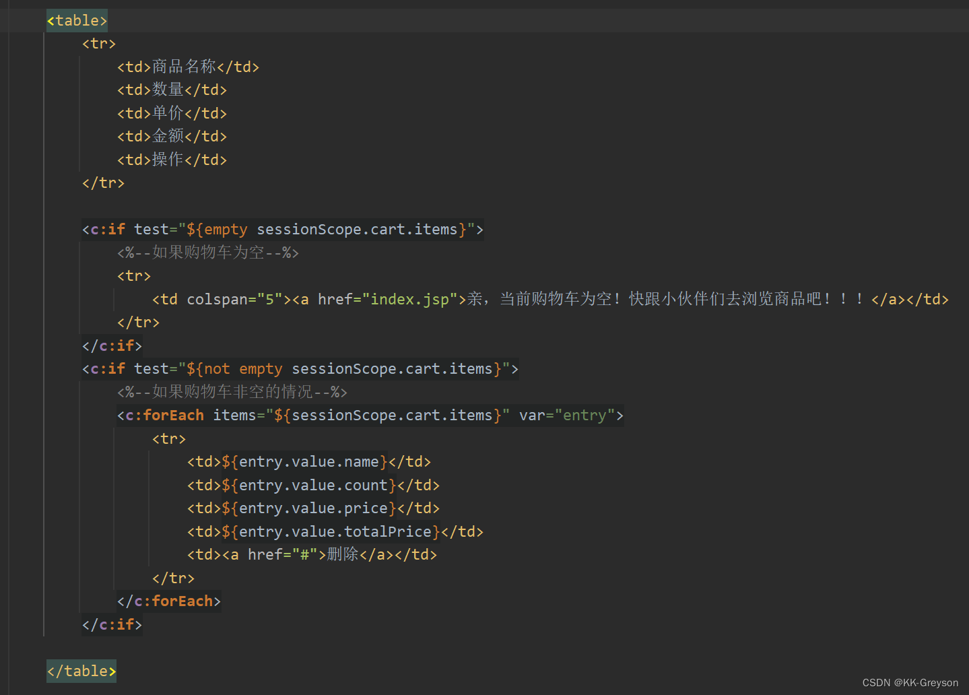This screenshot has width=969, height=695.
Task: Click the comment 如果购物车非空的情况
Action: click(232, 392)
